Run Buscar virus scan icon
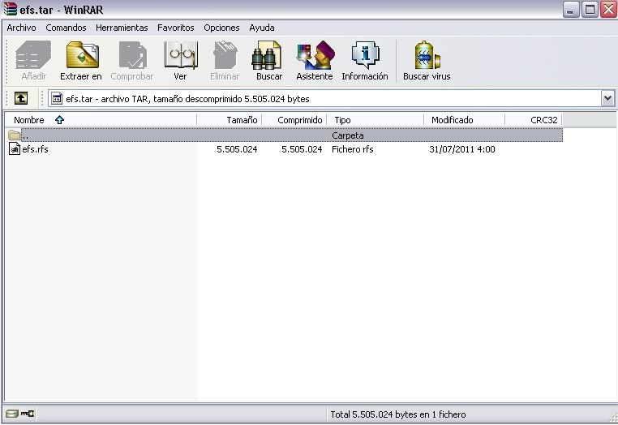 point(427,56)
